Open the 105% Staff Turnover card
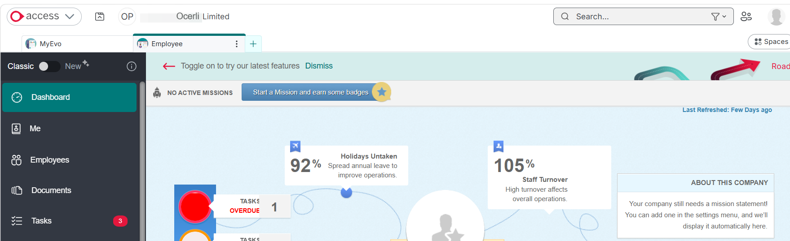The height and width of the screenshot is (241, 790). pyautogui.click(x=549, y=177)
